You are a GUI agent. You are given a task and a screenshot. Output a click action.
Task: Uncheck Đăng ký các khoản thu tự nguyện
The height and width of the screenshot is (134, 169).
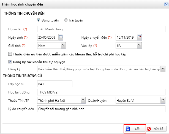tap(10, 62)
